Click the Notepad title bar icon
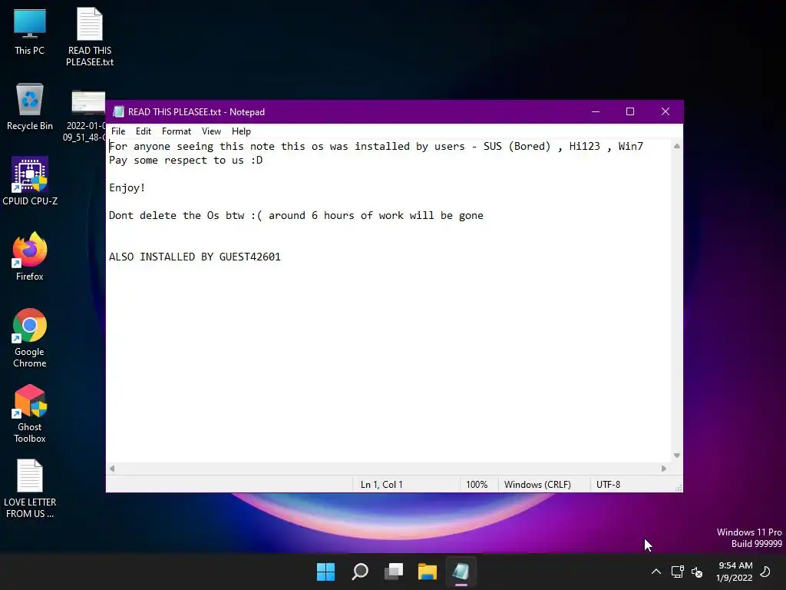 [x=118, y=111]
